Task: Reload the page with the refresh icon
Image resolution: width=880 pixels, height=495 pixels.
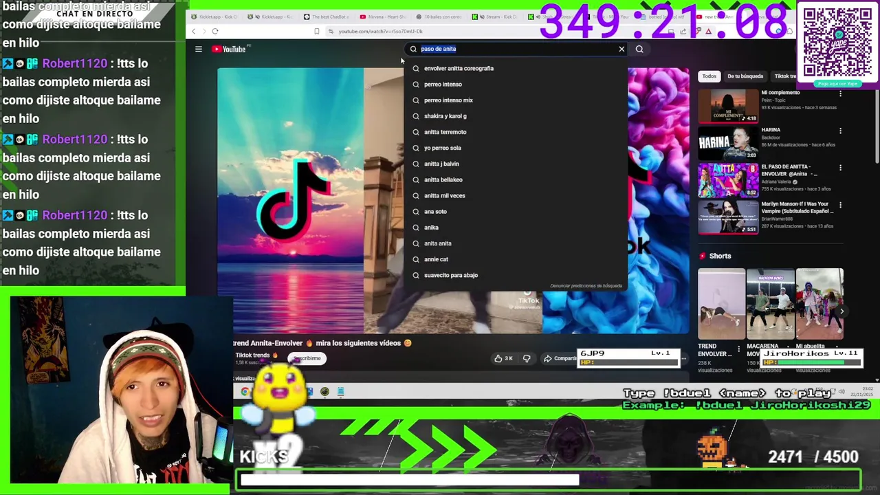Action: point(215,31)
